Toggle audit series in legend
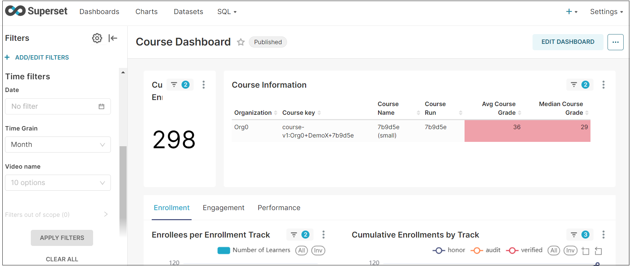The image size is (630, 266). [486, 250]
